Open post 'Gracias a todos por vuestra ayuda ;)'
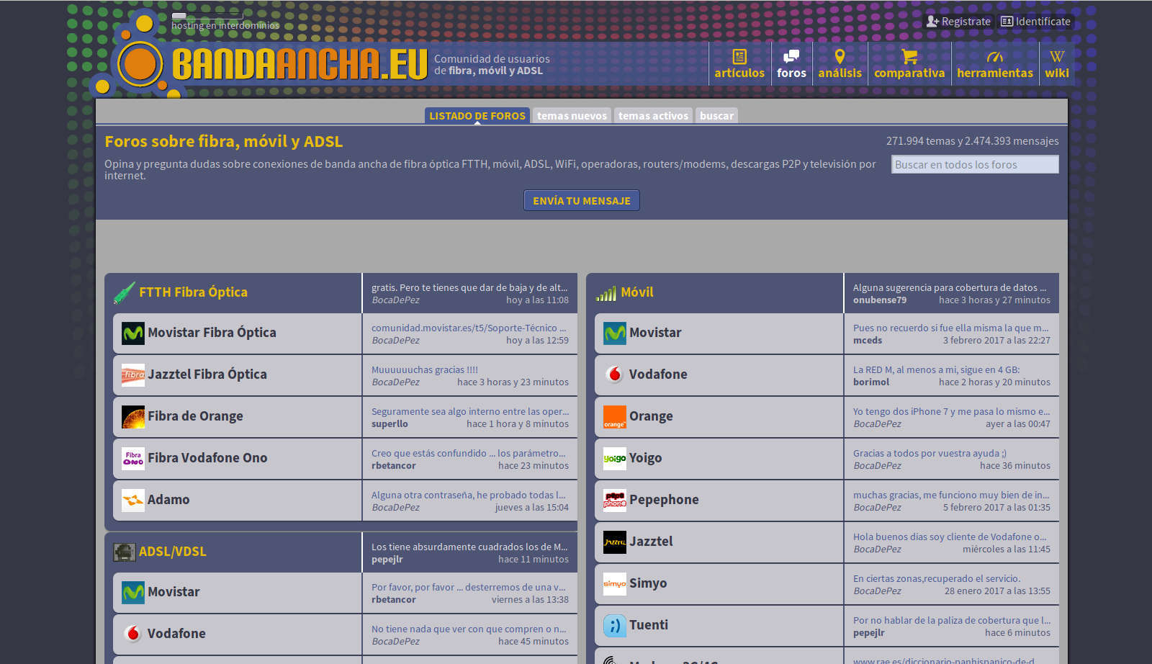This screenshot has height=664, width=1152. (930, 453)
